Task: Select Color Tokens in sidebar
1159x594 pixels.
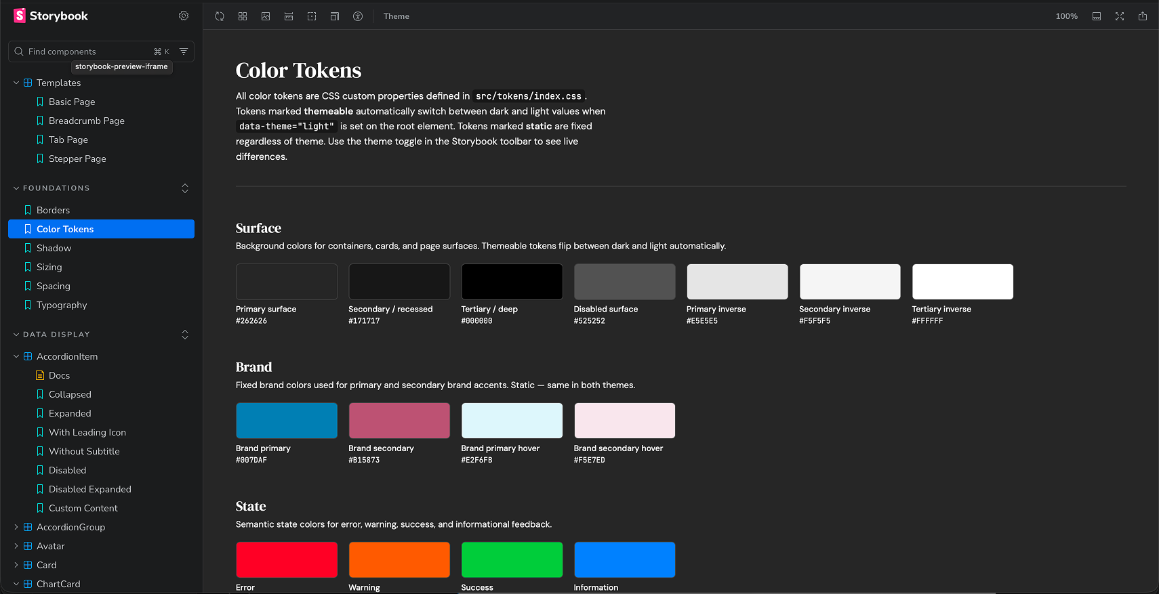Action: (x=102, y=229)
